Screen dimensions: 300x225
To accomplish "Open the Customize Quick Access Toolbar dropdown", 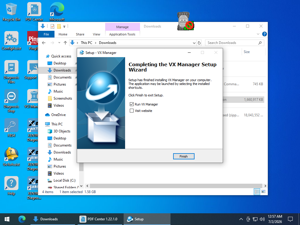I will point(64,26).
